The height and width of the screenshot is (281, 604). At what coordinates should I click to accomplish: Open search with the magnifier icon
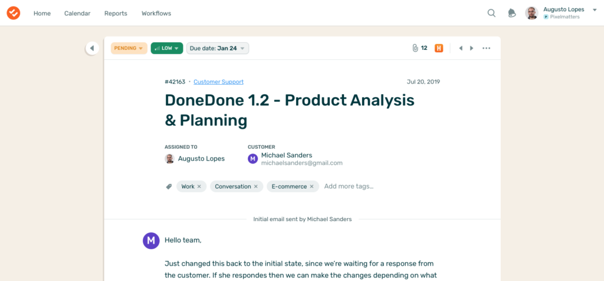tap(491, 13)
